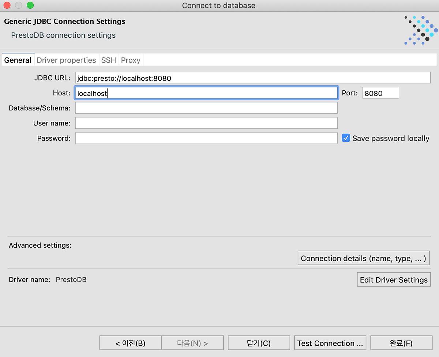The width and height of the screenshot is (439, 357).
Task: Open Connection details (name, type, ...)
Action: point(363,258)
